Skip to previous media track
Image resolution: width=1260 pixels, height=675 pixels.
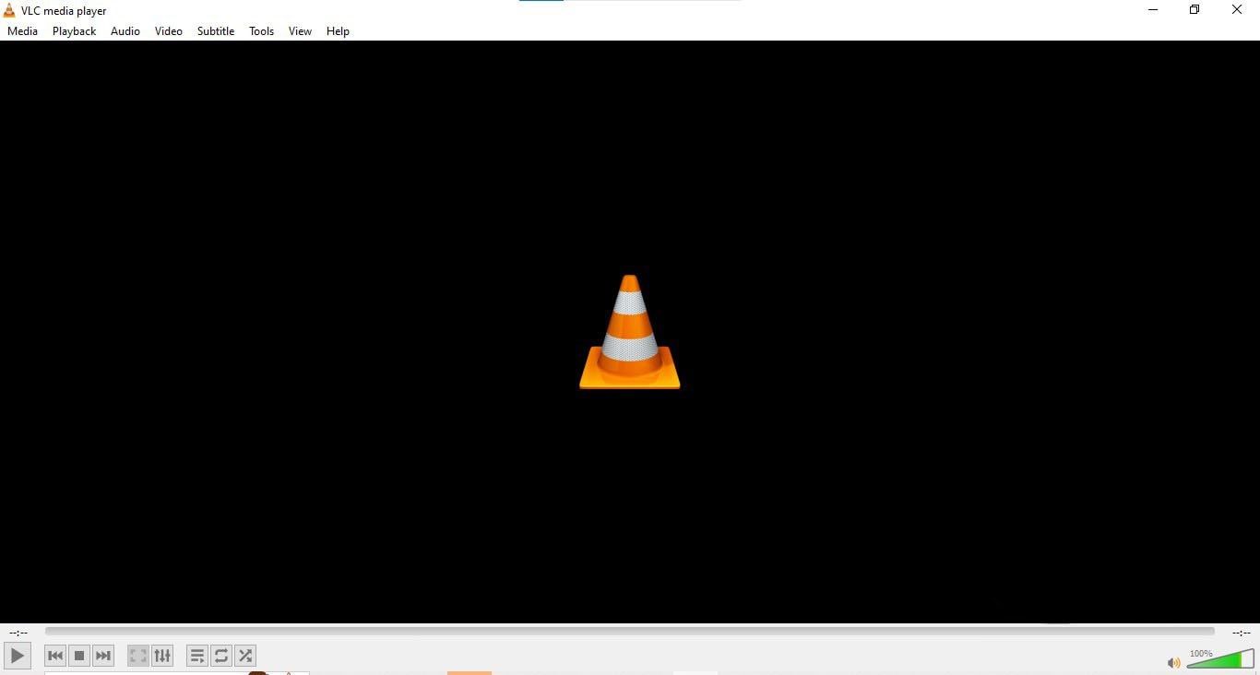click(55, 656)
